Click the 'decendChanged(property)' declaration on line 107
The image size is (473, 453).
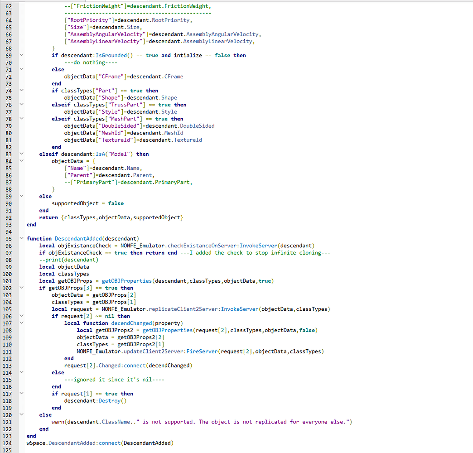point(147,323)
